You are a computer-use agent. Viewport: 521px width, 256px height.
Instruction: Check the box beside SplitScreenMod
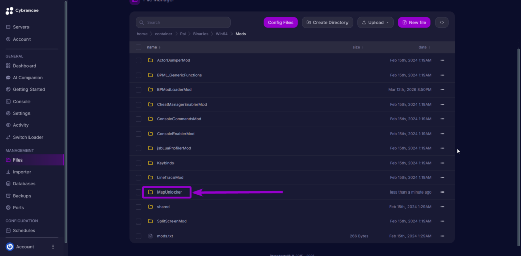click(x=138, y=221)
